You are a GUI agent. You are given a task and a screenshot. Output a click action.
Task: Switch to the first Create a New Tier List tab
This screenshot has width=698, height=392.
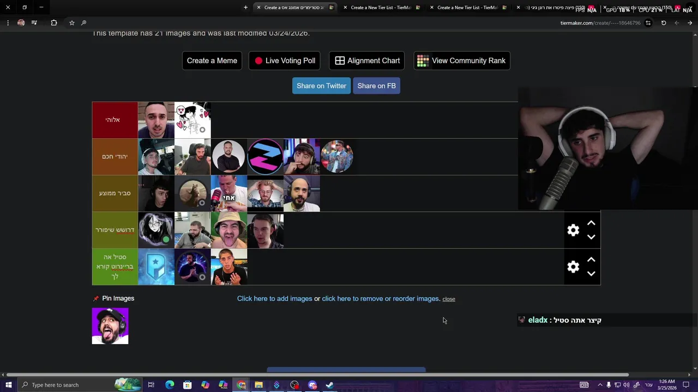[381, 8]
